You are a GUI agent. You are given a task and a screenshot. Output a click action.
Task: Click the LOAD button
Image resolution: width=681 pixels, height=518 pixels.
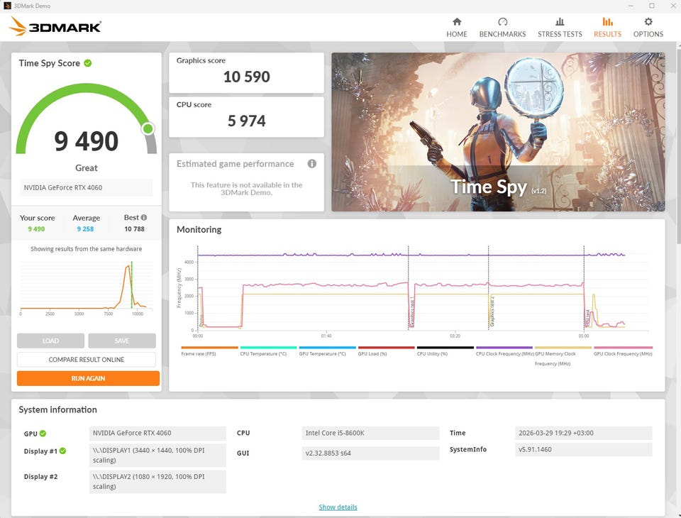coord(50,341)
